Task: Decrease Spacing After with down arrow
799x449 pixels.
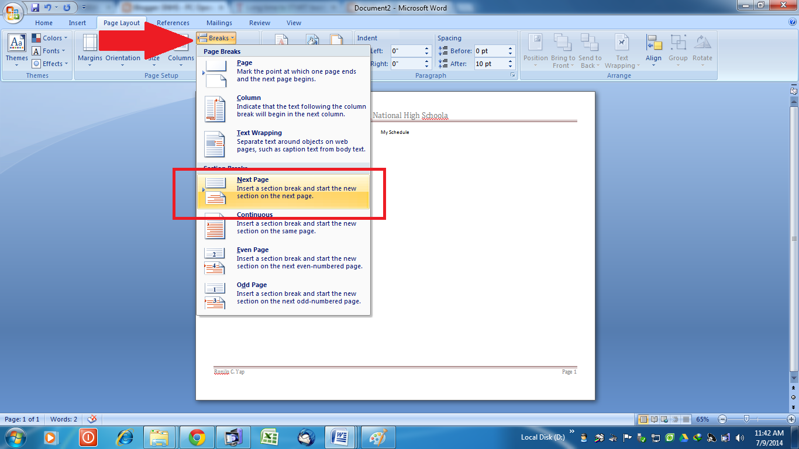Action: tap(511, 67)
